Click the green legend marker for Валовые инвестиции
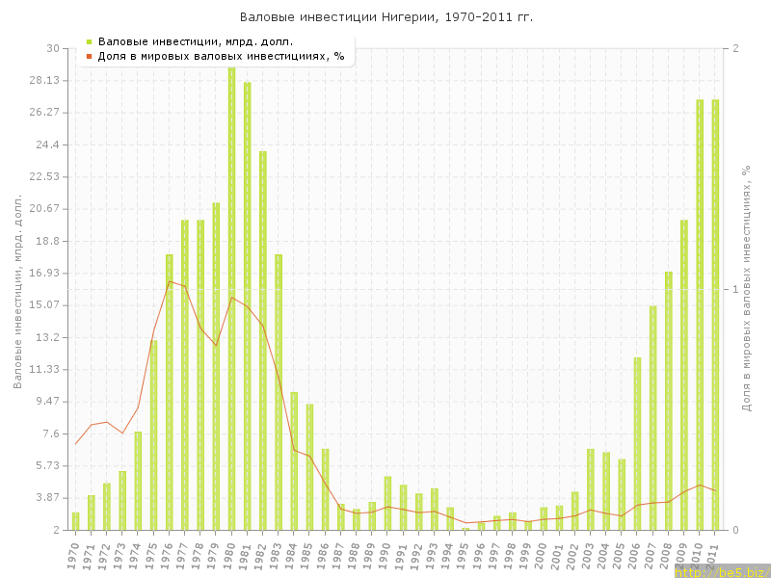The width and height of the screenshot is (771, 578). click(x=89, y=41)
